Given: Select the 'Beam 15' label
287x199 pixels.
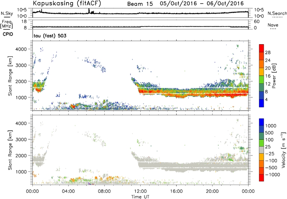Looking at the screenshot, I should (140, 4).
